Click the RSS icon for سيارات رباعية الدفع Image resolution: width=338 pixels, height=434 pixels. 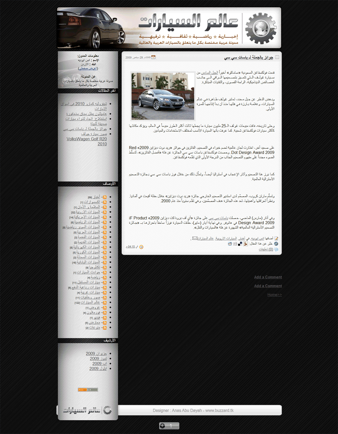[x=105, y=288]
